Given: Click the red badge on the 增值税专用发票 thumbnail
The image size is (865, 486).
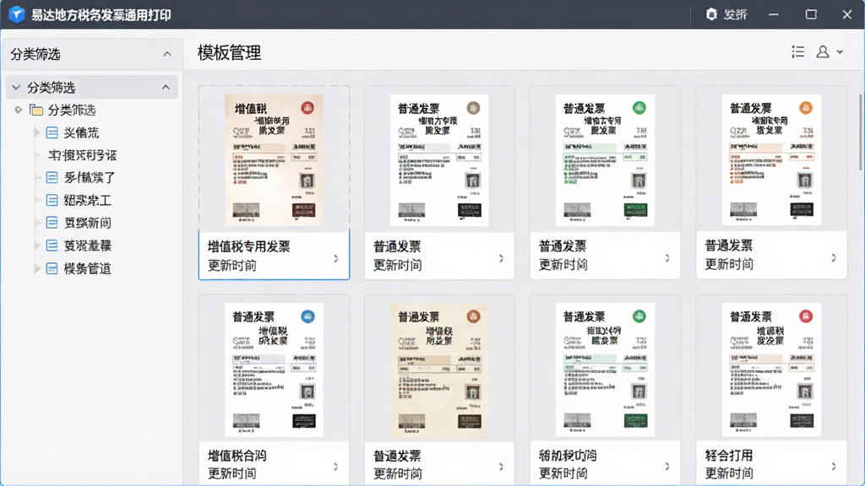Looking at the screenshot, I should point(307,107).
